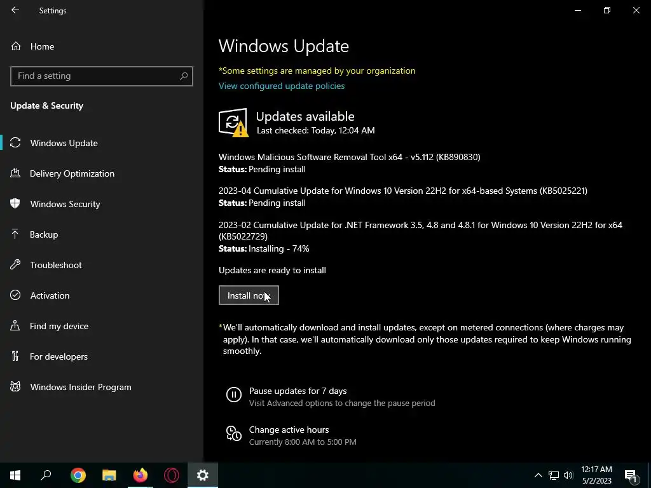Screen dimensions: 651x488
Task: Open network status tray icon
Action: [x=554, y=475]
